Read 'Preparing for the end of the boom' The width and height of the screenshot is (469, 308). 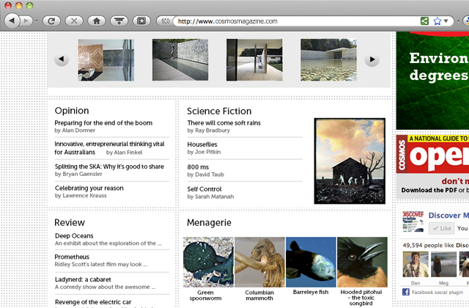(x=103, y=123)
